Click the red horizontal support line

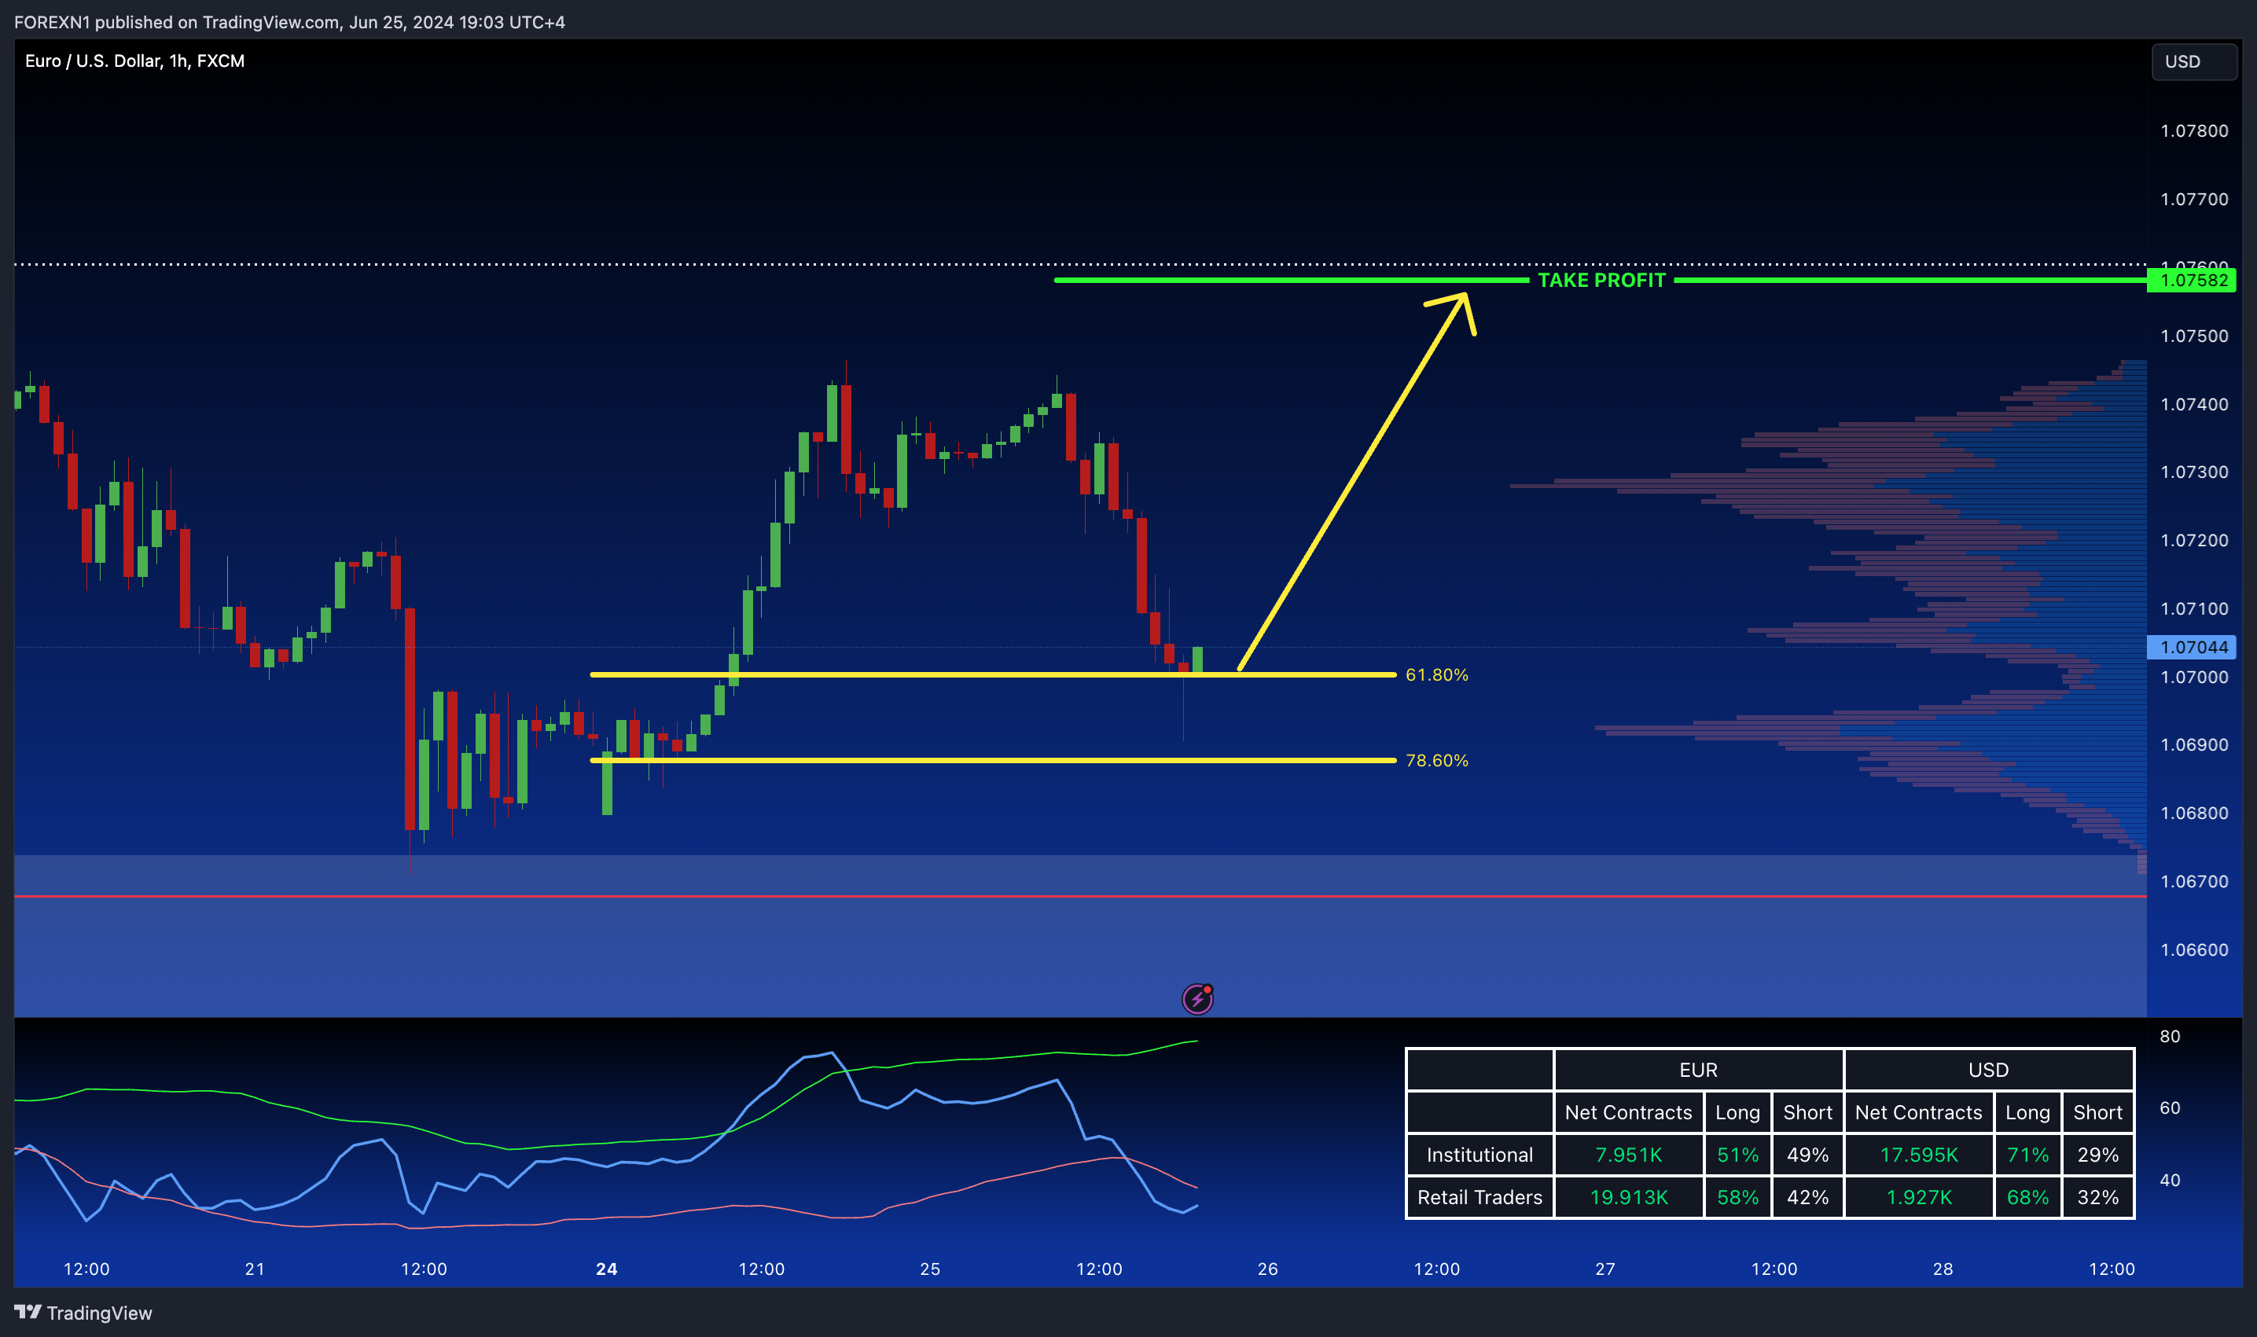click(x=1080, y=896)
